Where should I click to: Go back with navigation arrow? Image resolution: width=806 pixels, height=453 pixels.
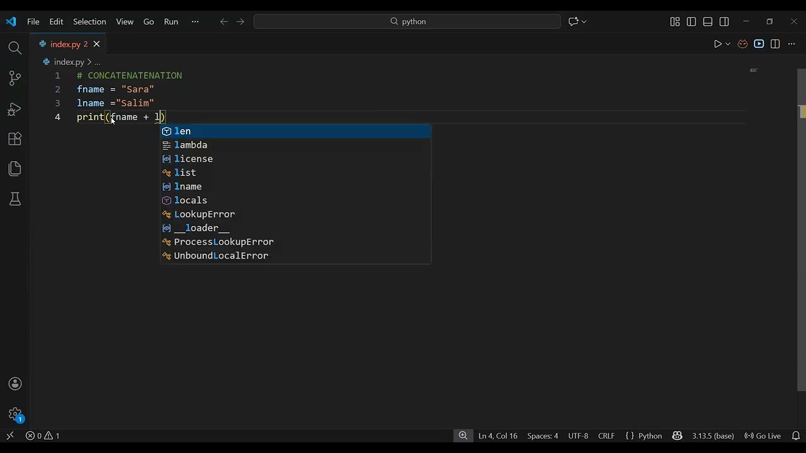tap(224, 21)
